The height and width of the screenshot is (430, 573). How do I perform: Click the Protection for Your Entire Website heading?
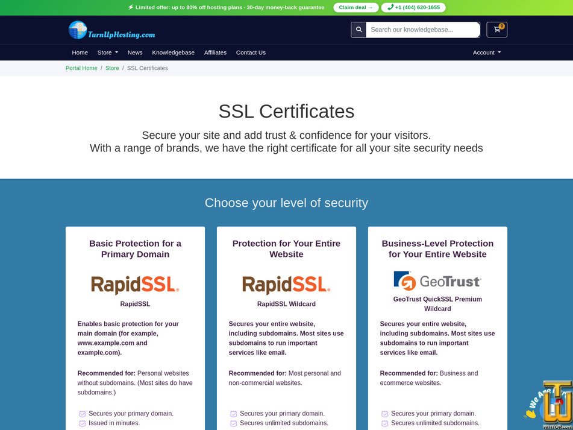286,248
